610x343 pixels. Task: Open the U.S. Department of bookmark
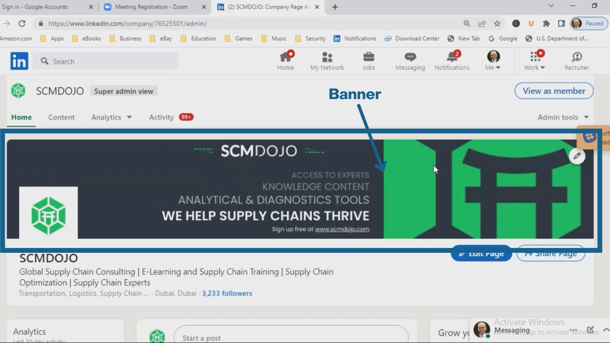click(x=557, y=38)
